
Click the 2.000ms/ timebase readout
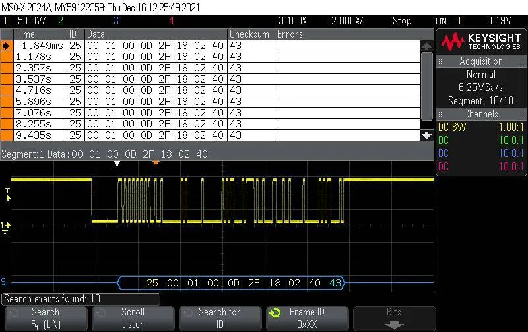click(x=347, y=21)
